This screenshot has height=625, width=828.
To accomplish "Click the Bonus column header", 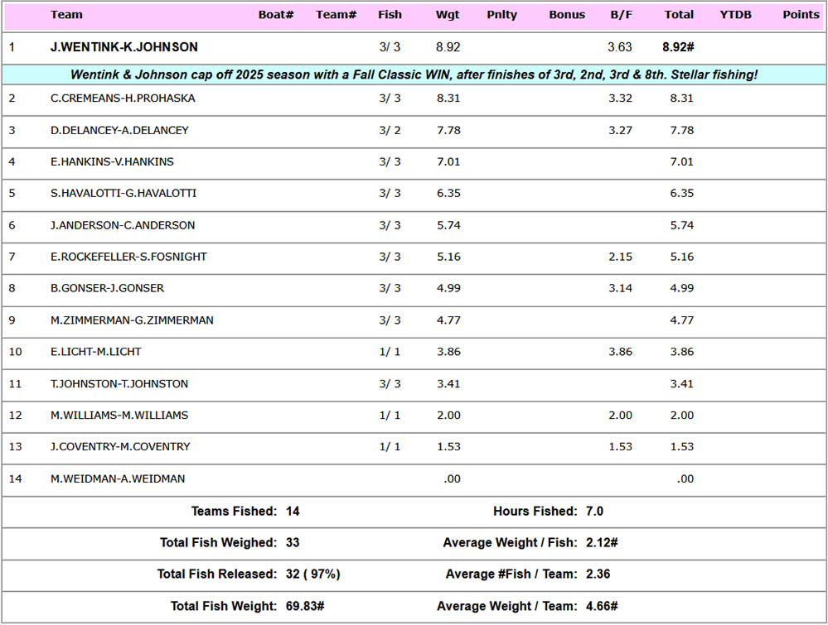I will (567, 14).
